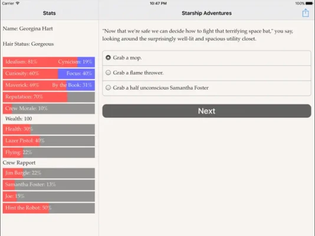Tap the Starship Adventures title
315x236 pixels.
[x=206, y=13]
